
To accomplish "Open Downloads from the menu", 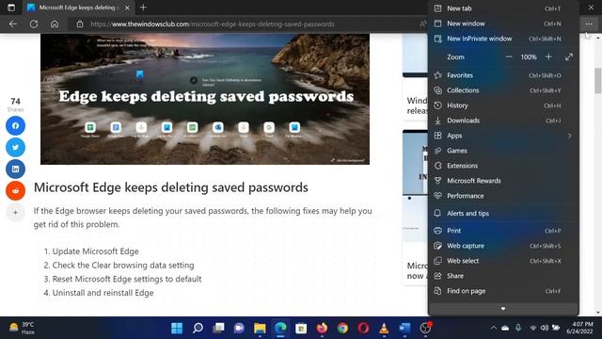I will click(x=503, y=121).
